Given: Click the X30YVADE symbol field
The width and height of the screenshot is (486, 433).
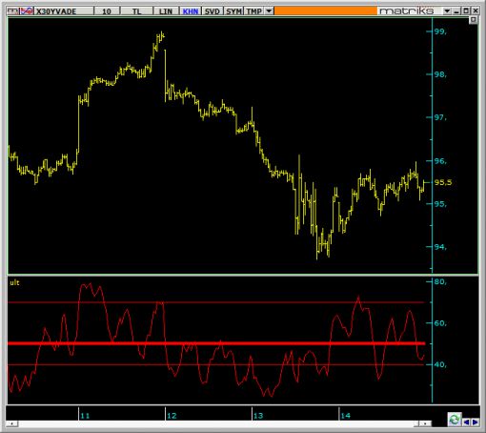Looking at the screenshot, I should (64, 11).
